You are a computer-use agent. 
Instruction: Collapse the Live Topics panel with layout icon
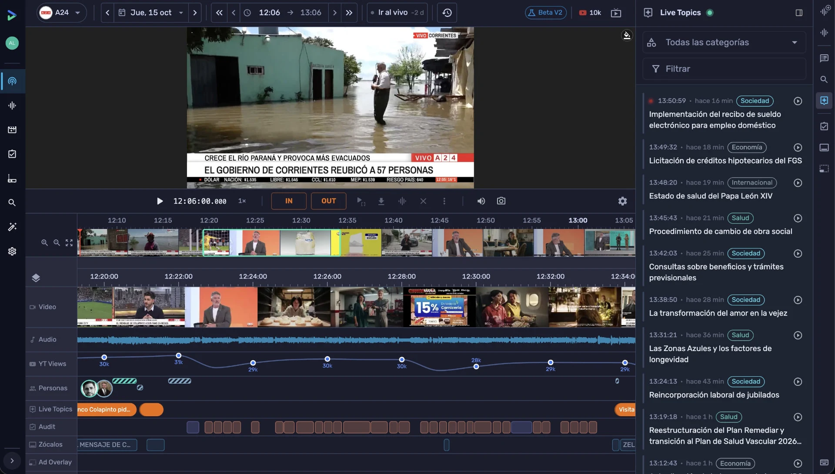(x=799, y=13)
